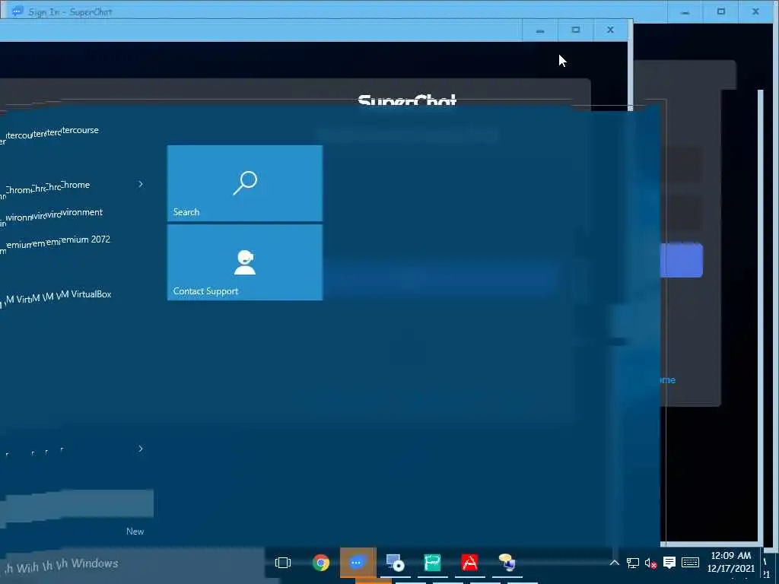Viewport: 779px width, 584px height.
Task: Close the front SuperChat window
Action: [611, 30]
